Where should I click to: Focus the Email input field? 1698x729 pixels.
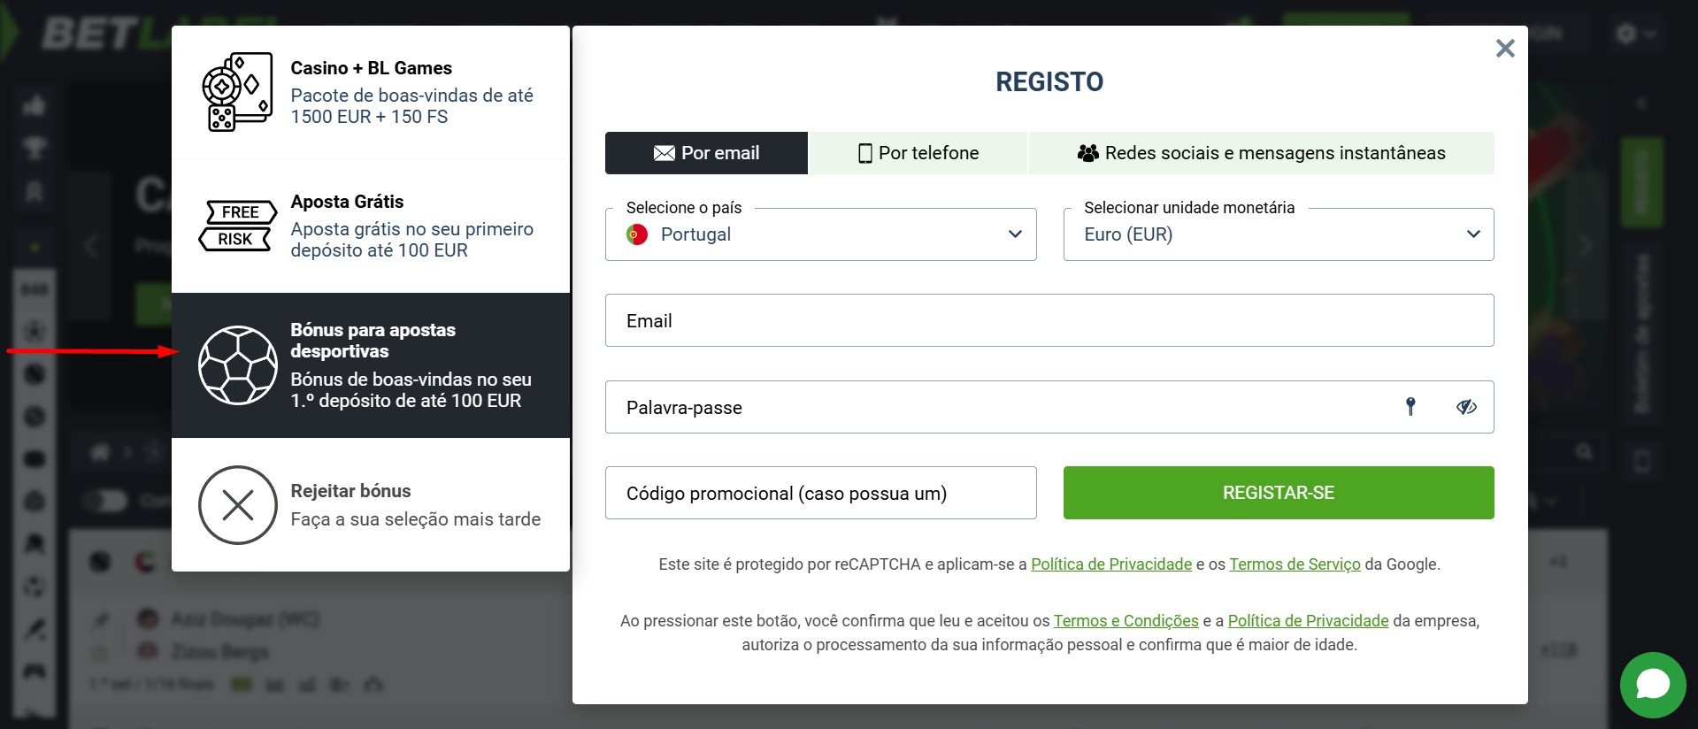point(1049,320)
